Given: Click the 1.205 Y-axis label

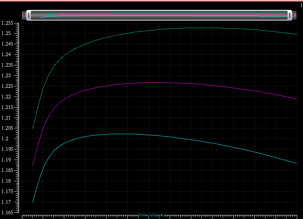Looking at the screenshot, I should click(7, 128).
